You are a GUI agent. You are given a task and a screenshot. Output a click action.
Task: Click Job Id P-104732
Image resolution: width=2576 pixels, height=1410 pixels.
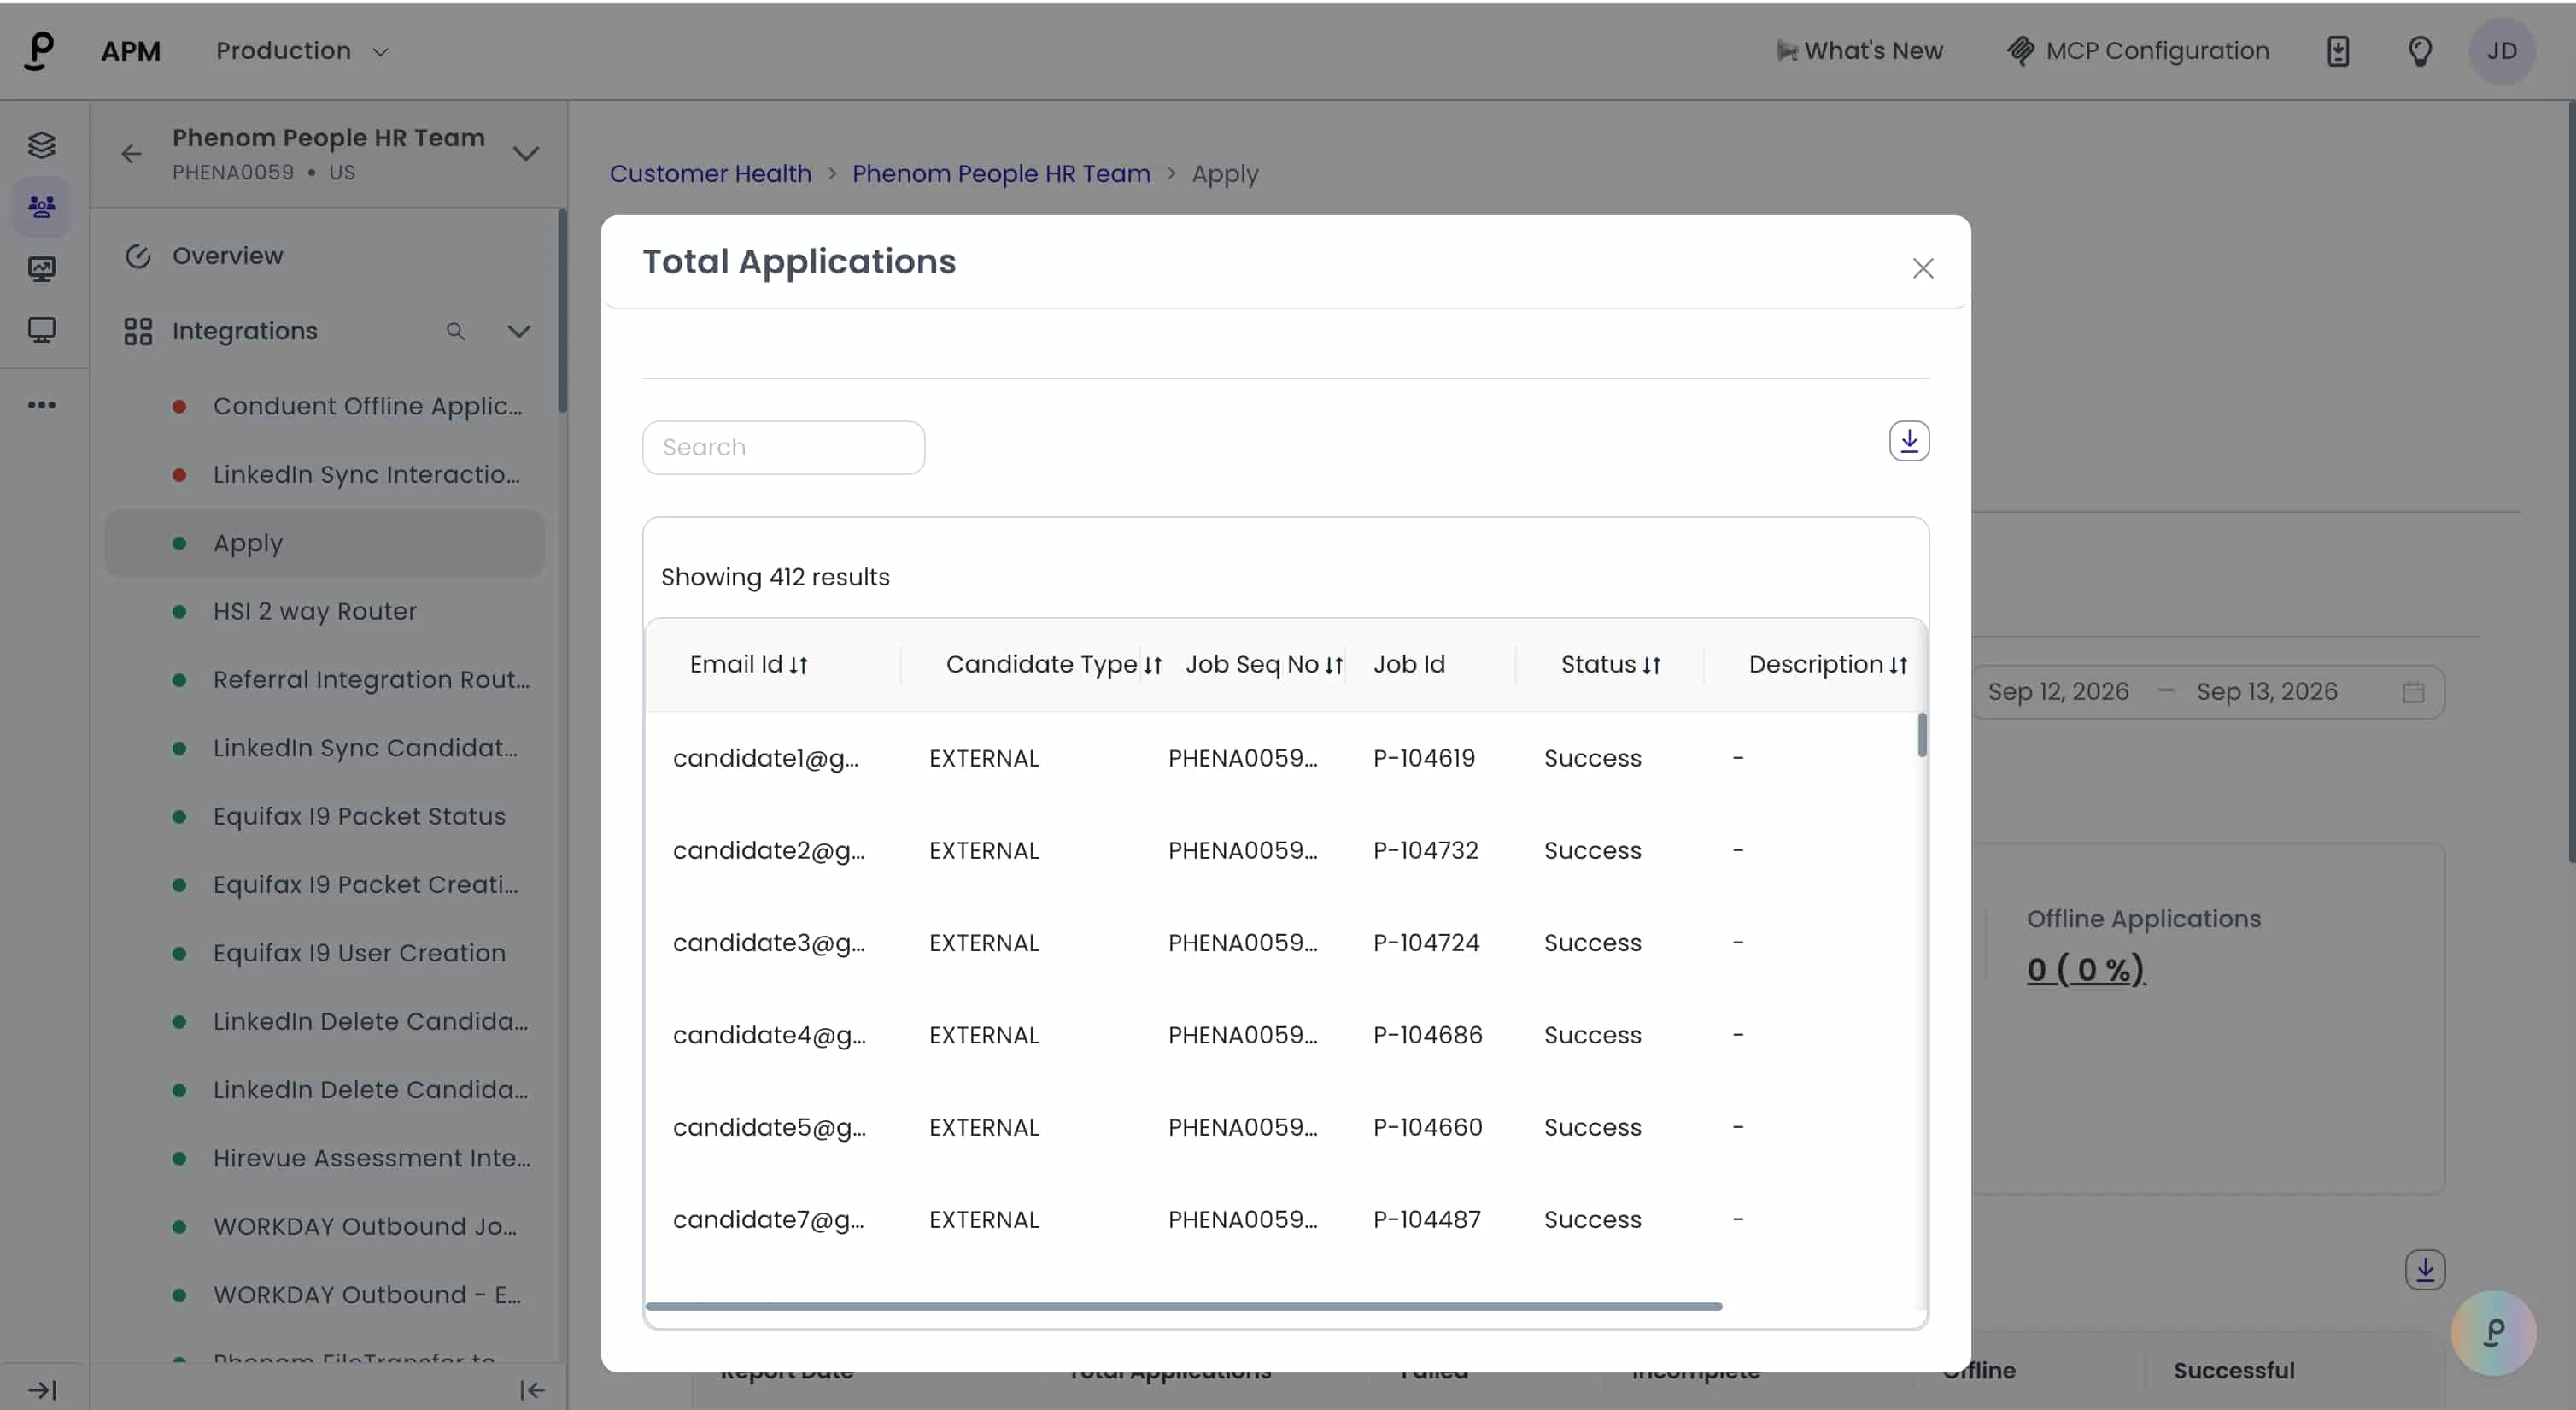pos(1425,849)
